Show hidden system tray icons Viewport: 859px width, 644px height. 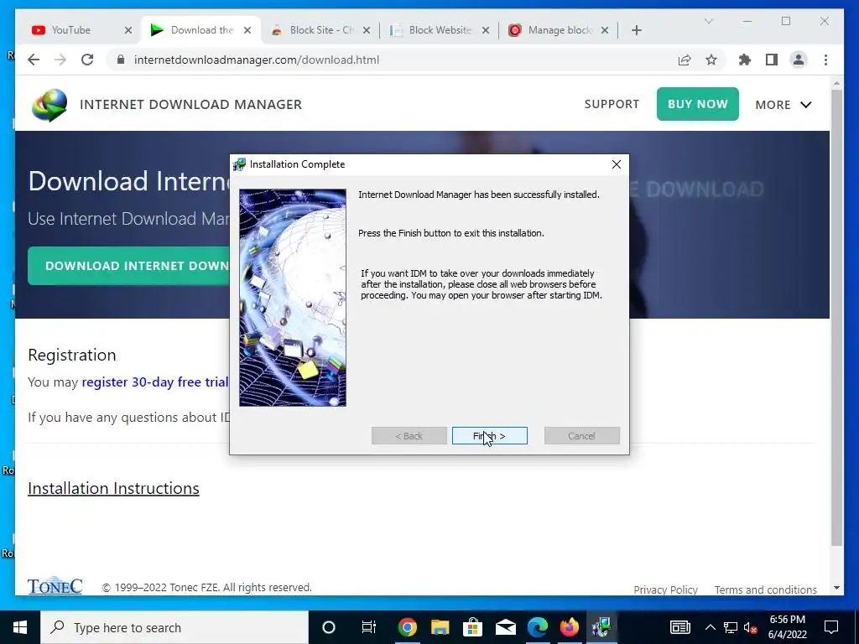710,627
